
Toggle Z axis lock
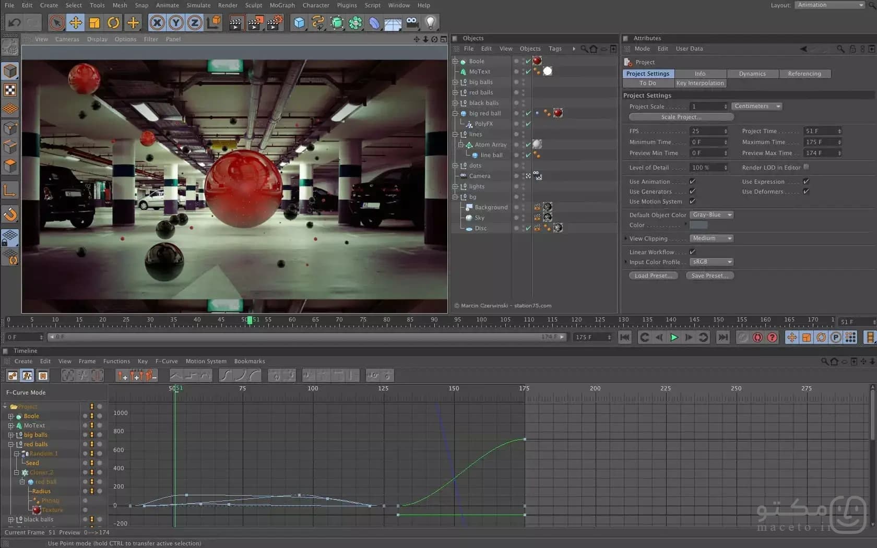[x=195, y=22]
